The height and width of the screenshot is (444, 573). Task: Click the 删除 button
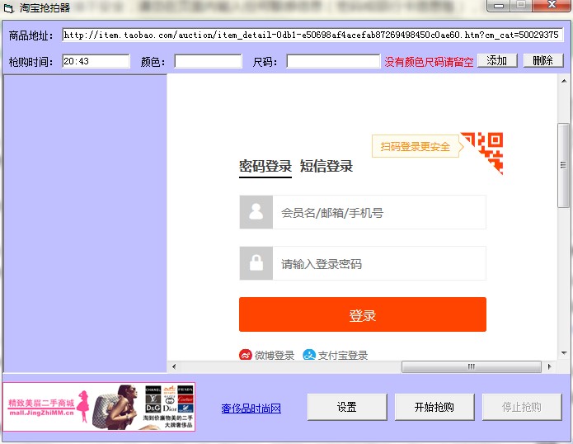point(543,61)
